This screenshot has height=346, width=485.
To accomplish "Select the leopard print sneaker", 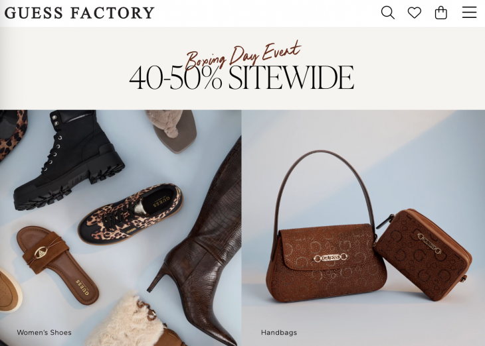I will [130, 214].
